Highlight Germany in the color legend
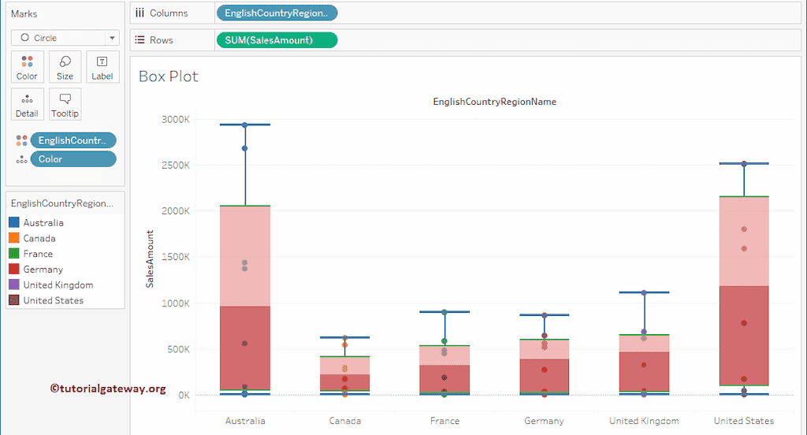This screenshot has width=807, height=435. (43, 270)
